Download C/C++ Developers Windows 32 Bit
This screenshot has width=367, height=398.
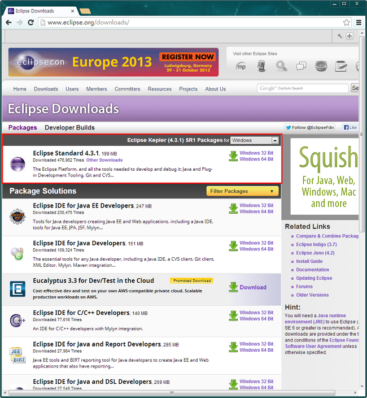(256, 313)
